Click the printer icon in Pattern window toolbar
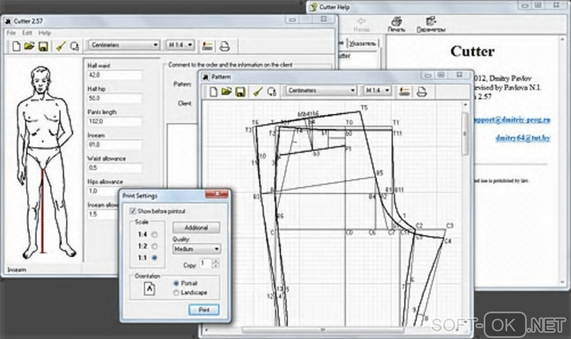The height and width of the screenshot is (339, 571). pyautogui.click(x=422, y=92)
